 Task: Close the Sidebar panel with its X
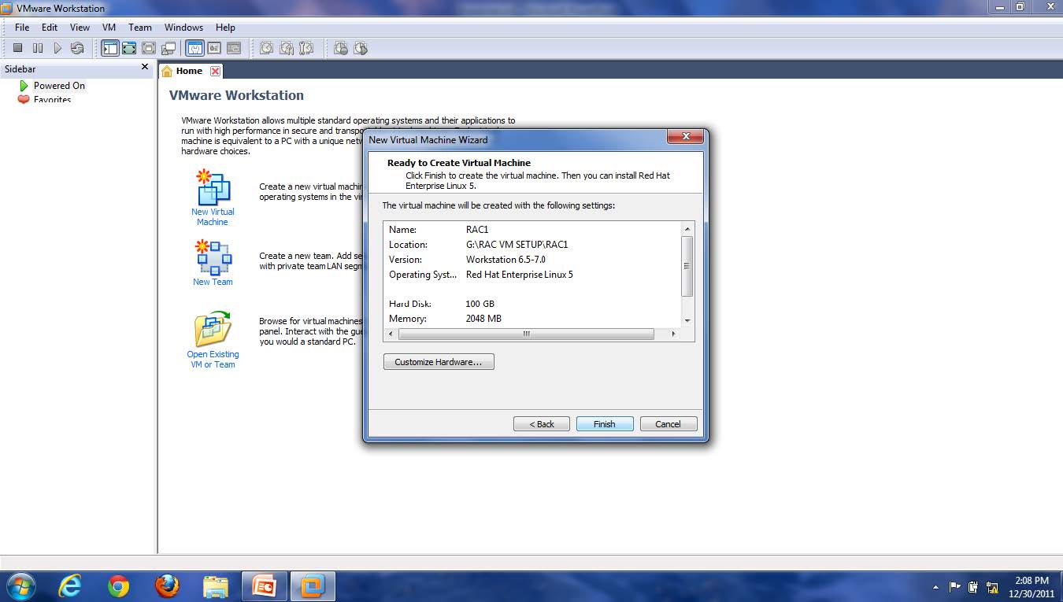(145, 67)
